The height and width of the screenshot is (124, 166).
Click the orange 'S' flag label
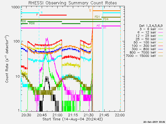[90, 10]
